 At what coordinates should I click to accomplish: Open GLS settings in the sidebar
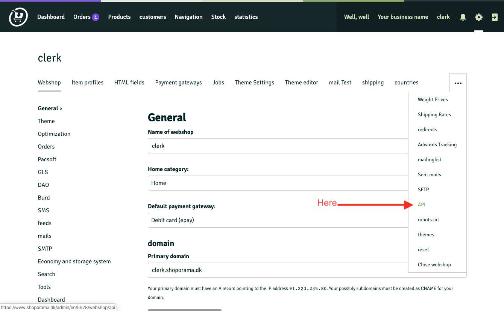coord(43,172)
